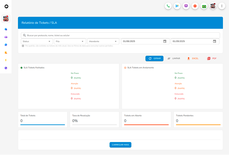Click the purple chat message icon

point(186,6)
